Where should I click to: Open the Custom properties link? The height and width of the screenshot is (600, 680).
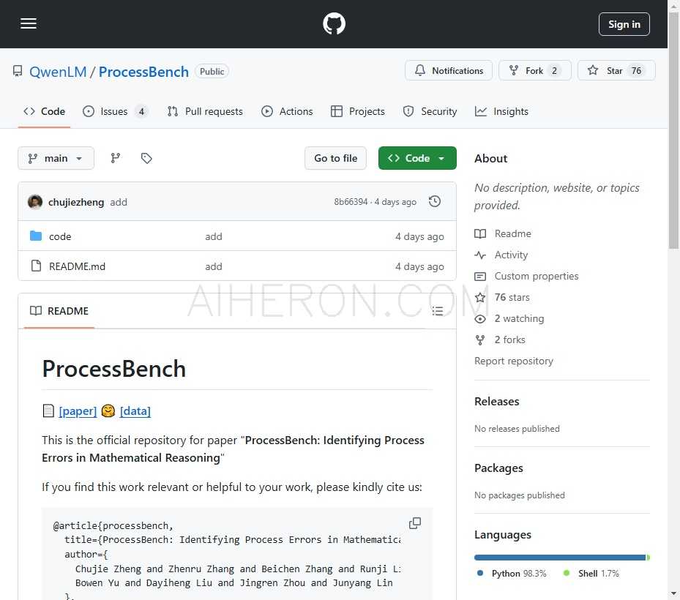(x=537, y=276)
